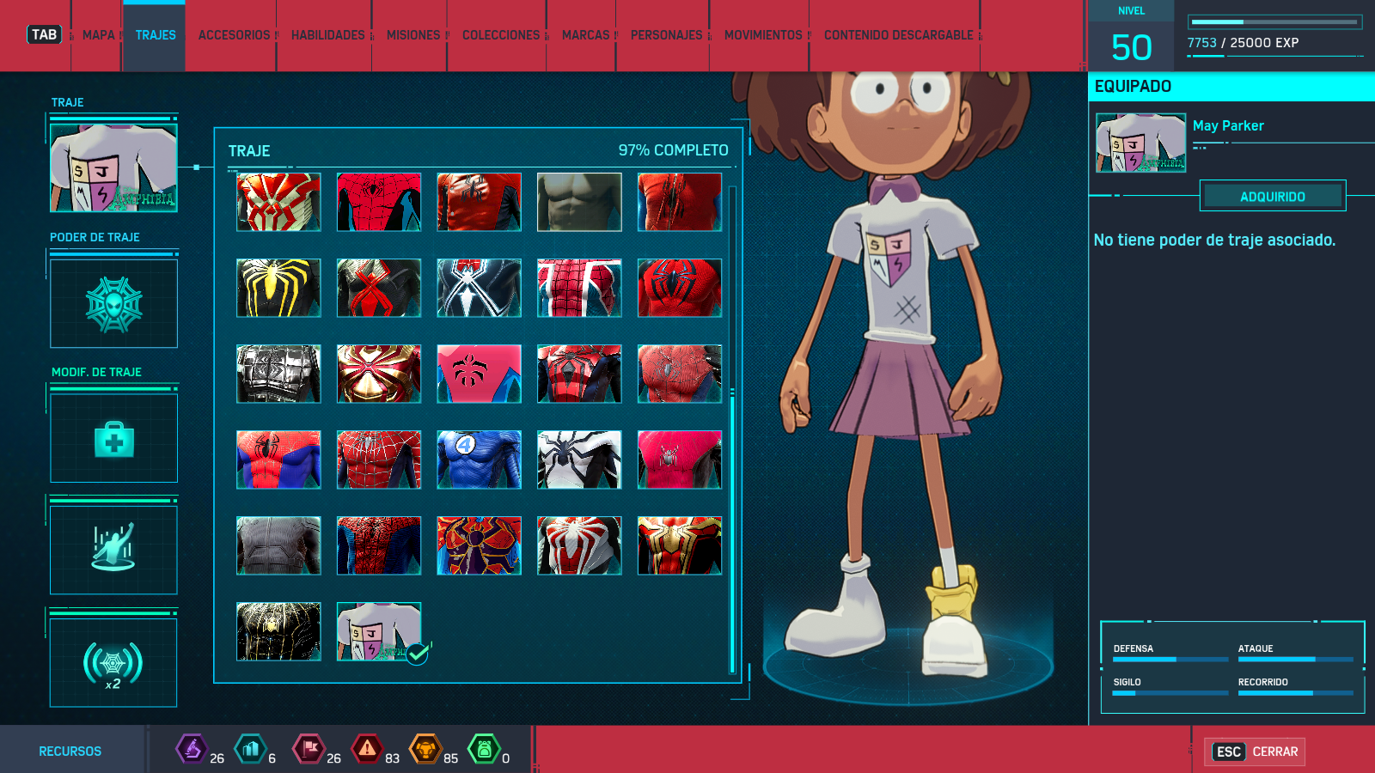Screen dimensions: 1375x773
Task: Click the equipped suit checkmark
Action: 418,654
